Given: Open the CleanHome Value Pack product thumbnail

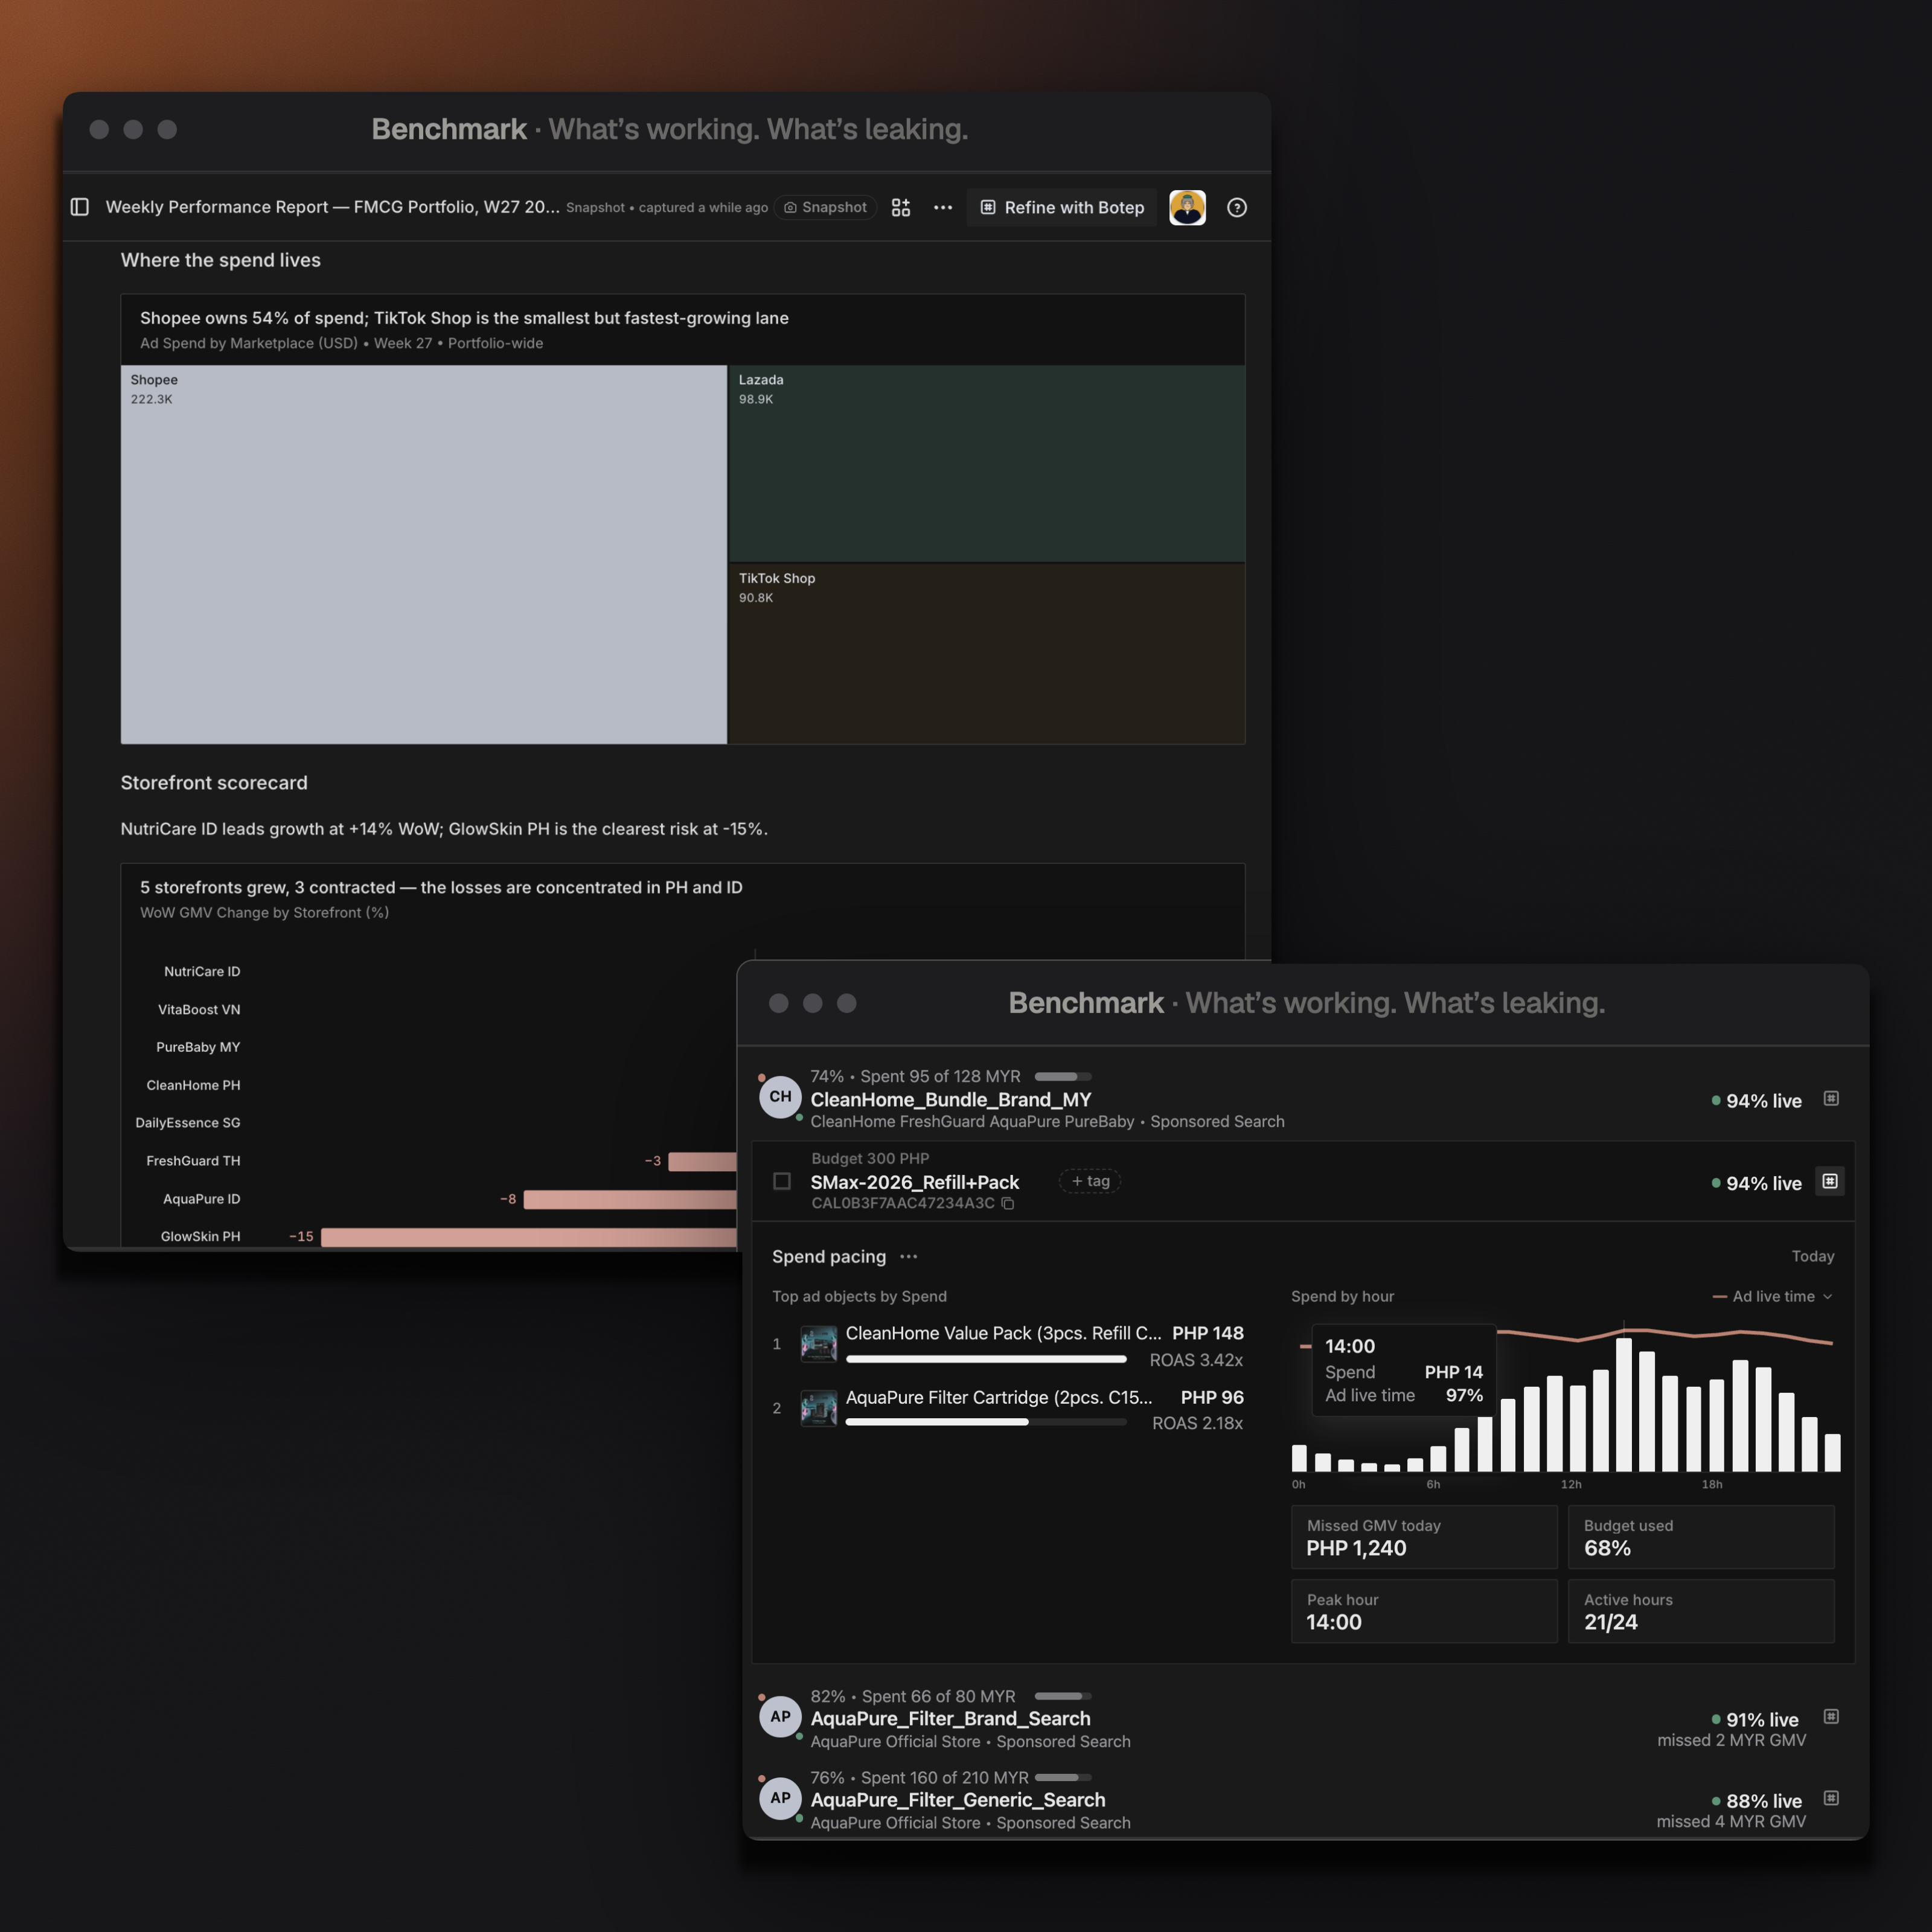Looking at the screenshot, I should [819, 1344].
